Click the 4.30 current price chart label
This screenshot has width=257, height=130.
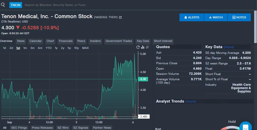coord(143,79)
